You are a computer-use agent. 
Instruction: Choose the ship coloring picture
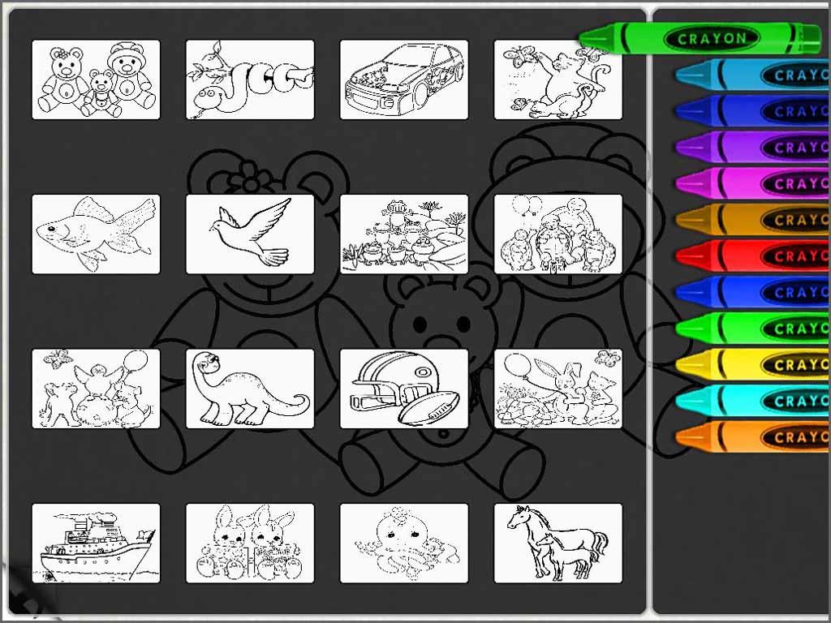(x=96, y=543)
